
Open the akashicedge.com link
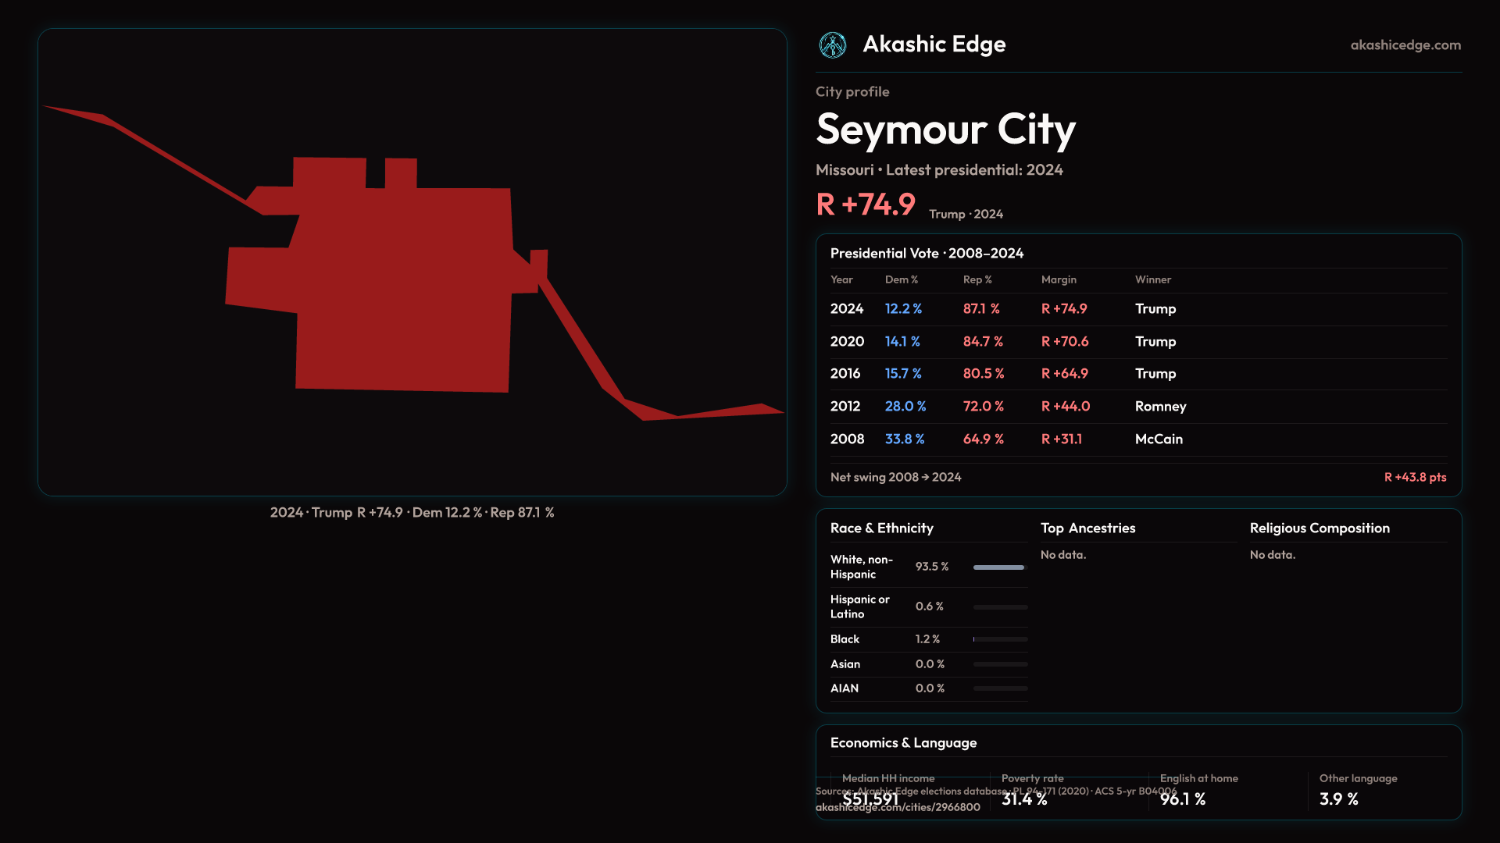(x=1405, y=45)
